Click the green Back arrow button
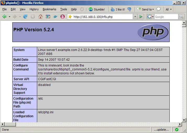187x133 pixels. click(x=4, y=17)
